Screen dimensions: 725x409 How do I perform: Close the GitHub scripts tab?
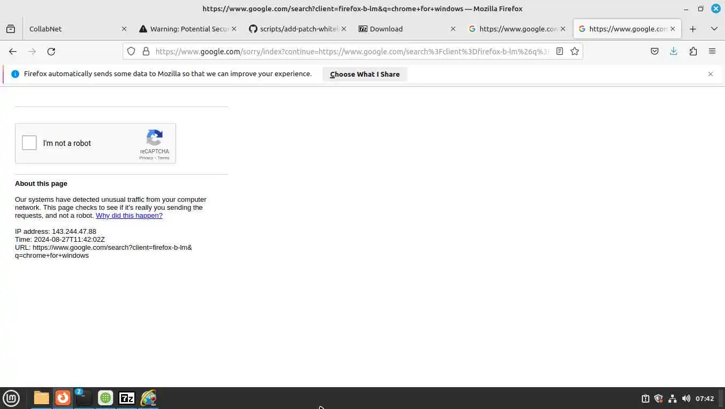click(343, 29)
